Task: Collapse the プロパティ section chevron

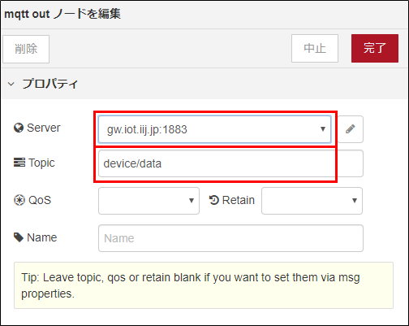Action: pyautogui.click(x=11, y=84)
